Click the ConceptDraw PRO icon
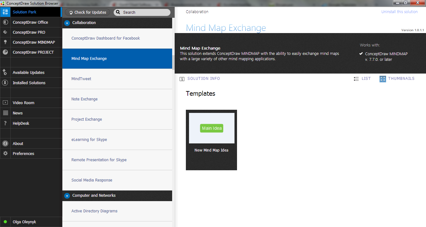 click(5, 32)
